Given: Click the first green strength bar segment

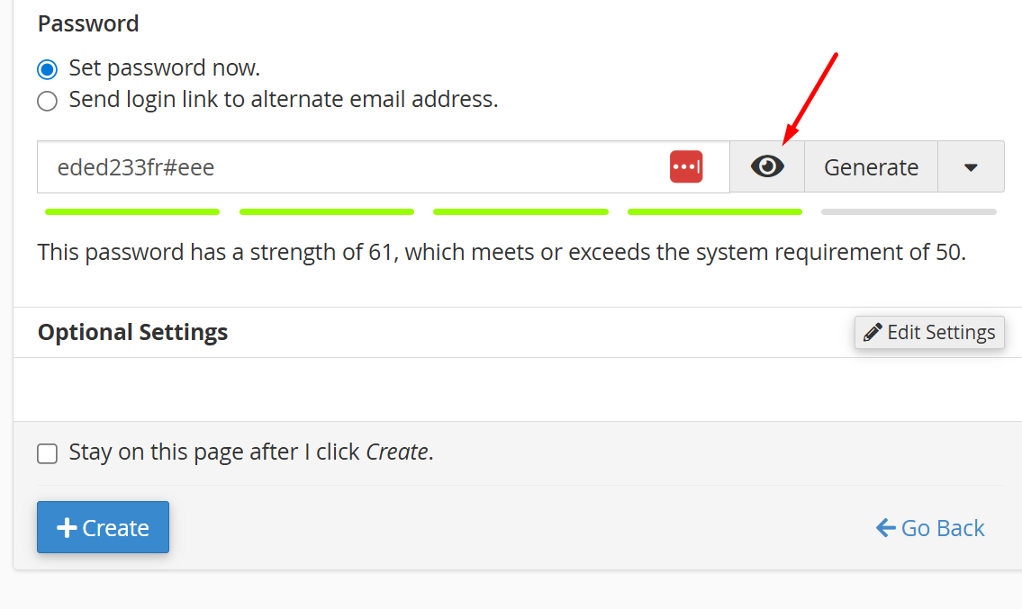Looking at the screenshot, I should pyautogui.click(x=132, y=211).
